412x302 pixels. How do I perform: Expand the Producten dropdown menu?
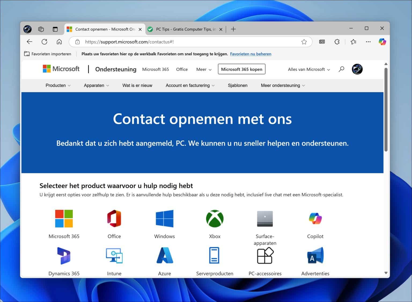[58, 85]
